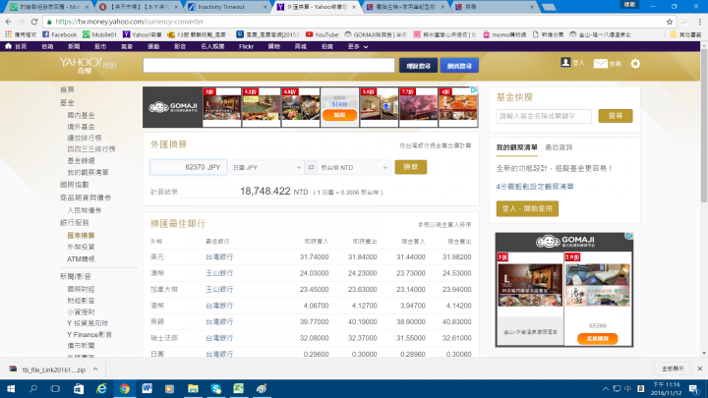Open Windows search magnifier on taskbar
This screenshot has height=398, width=708.
pos(33,388)
